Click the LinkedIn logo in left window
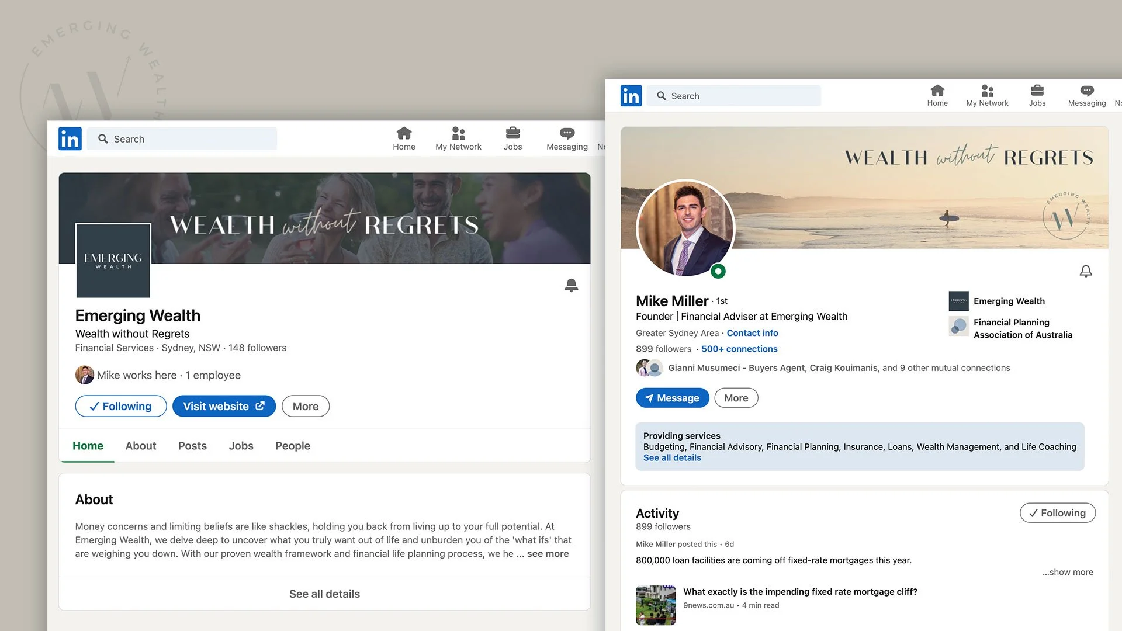This screenshot has width=1122, height=631. pos(70,139)
